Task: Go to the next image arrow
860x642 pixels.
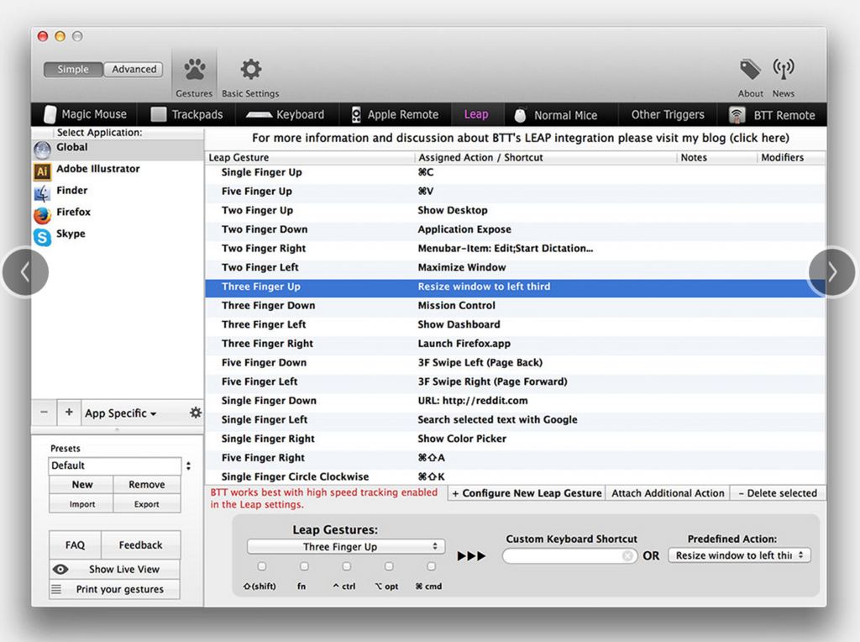Action: [x=832, y=271]
